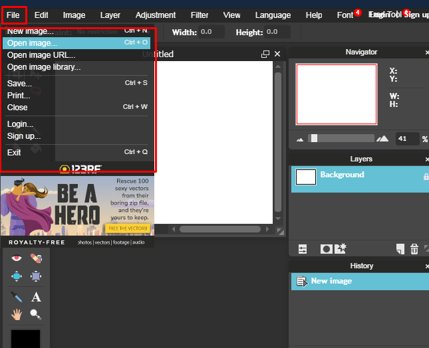
Task: Select the Pinch tool
Action: click(36, 276)
